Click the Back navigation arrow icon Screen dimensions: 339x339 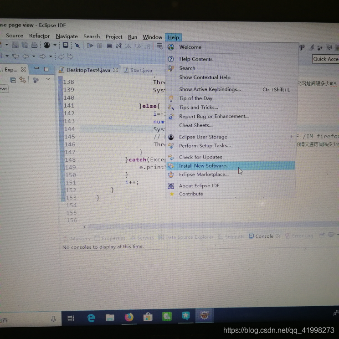pos(26,56)
